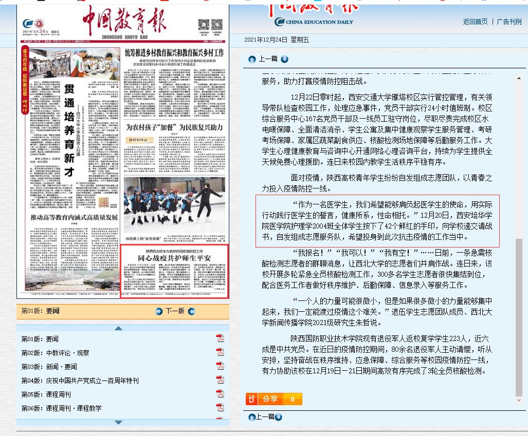This screenshot has width=528, height=436.
Task: Collapse page list with upward triangle
Action: click(118, 328)
